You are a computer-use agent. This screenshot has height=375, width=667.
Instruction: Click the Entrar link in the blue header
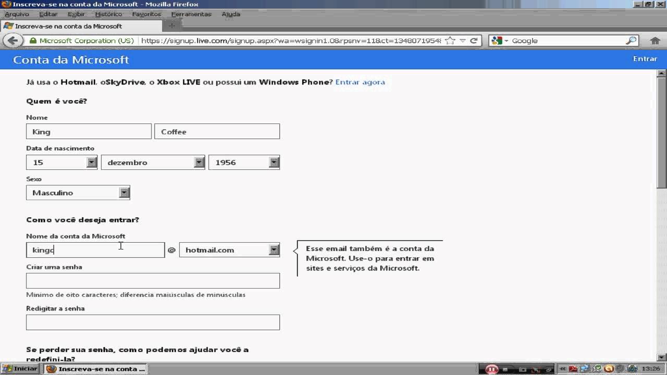pyautogui.click(x=645, y=59)
